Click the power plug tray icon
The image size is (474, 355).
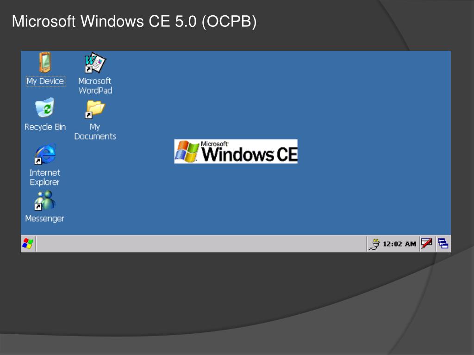pos(374,244)
